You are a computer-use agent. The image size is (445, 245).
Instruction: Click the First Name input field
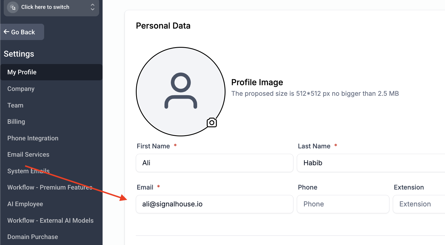click(214, 163)
